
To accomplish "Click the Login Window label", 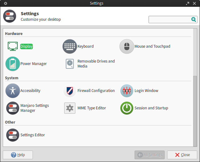I will point(146,91).
